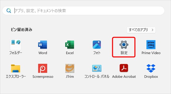Launch Prime Video app
Viewport: 171px width, 94px height.
point(151,47)
